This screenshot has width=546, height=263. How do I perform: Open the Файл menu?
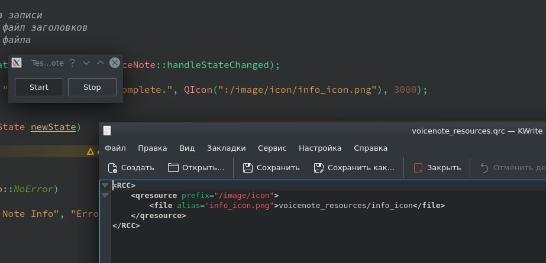(x=115, y=148)
